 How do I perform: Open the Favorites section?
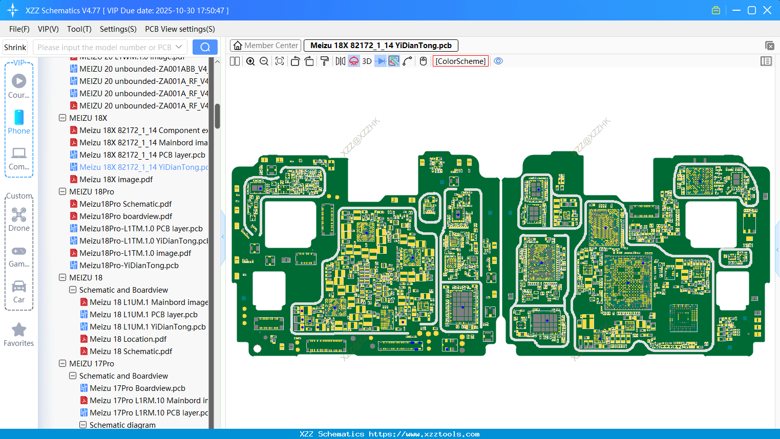point(19,335)
